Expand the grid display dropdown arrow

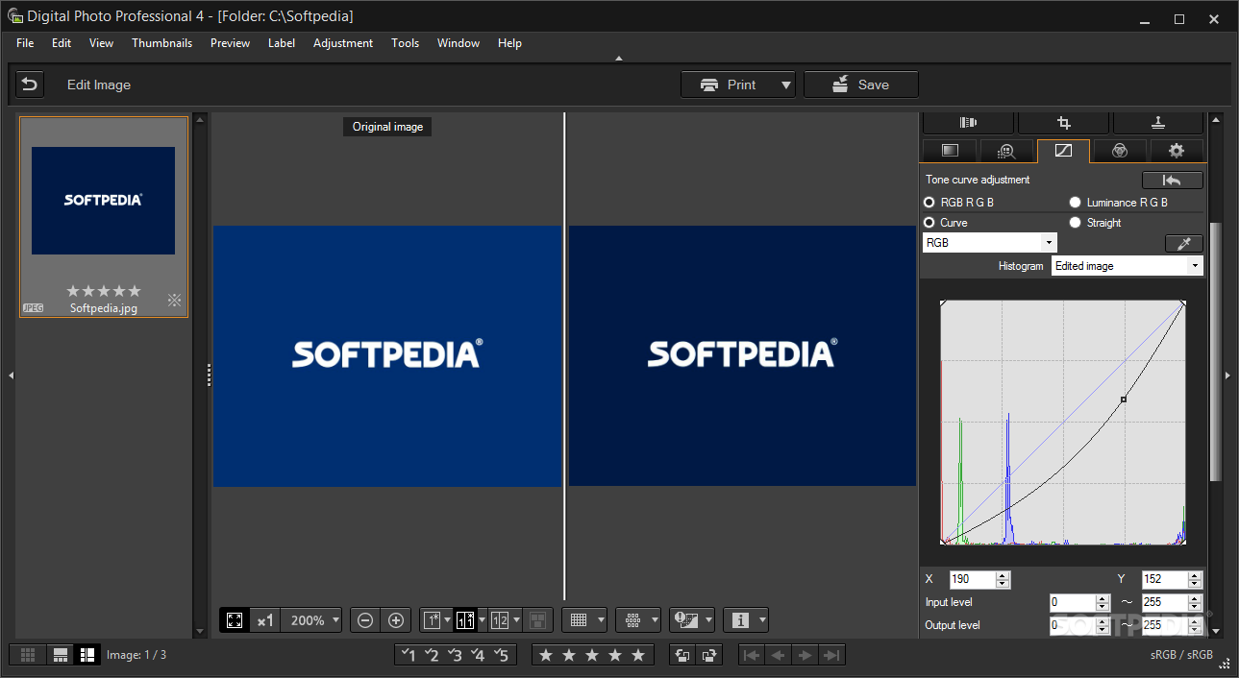[601, 620]
